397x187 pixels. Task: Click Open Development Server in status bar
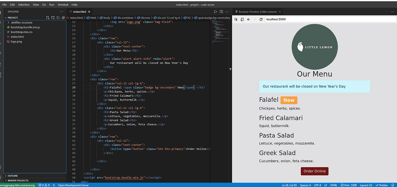(x=73, y=185)
